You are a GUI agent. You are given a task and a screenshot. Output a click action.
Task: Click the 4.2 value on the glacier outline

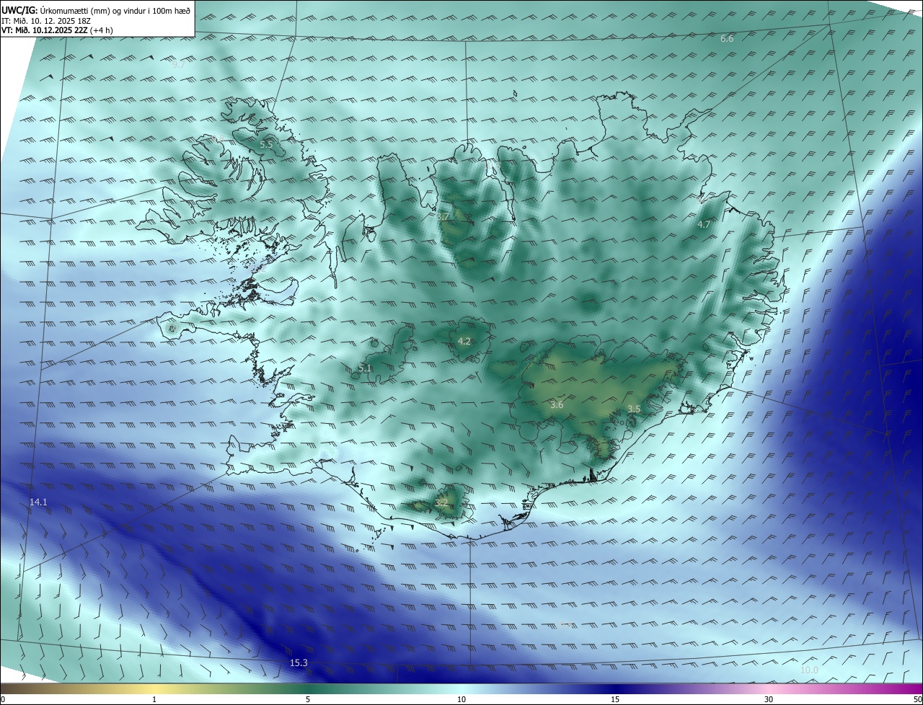tap(464, 342)
